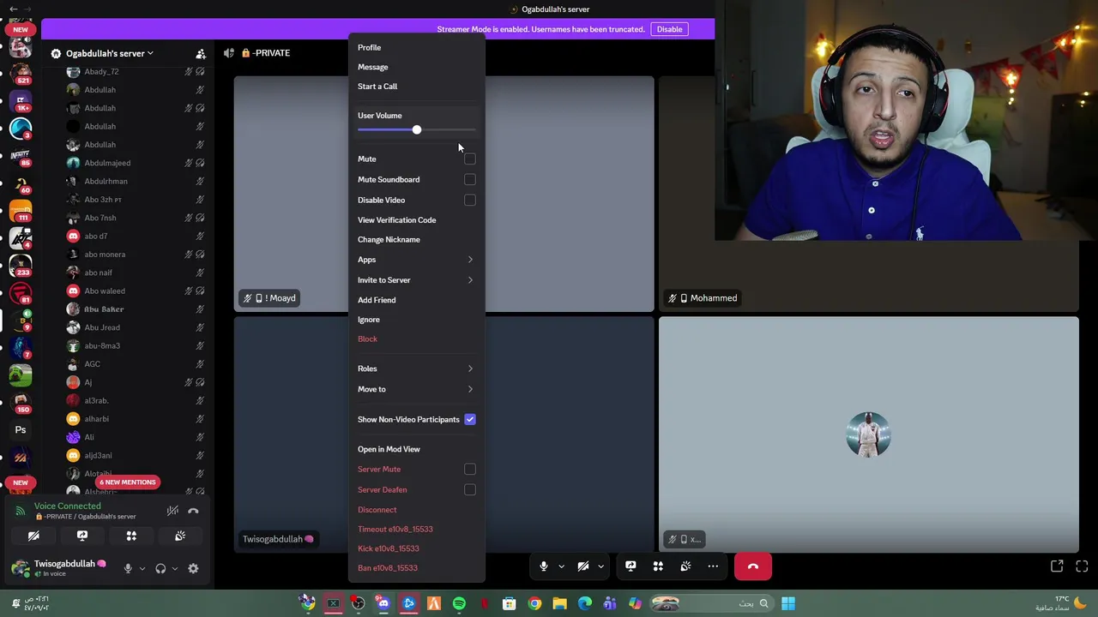
Task: Open Spotify from the taskbar
Action: (x=459, y=604)
